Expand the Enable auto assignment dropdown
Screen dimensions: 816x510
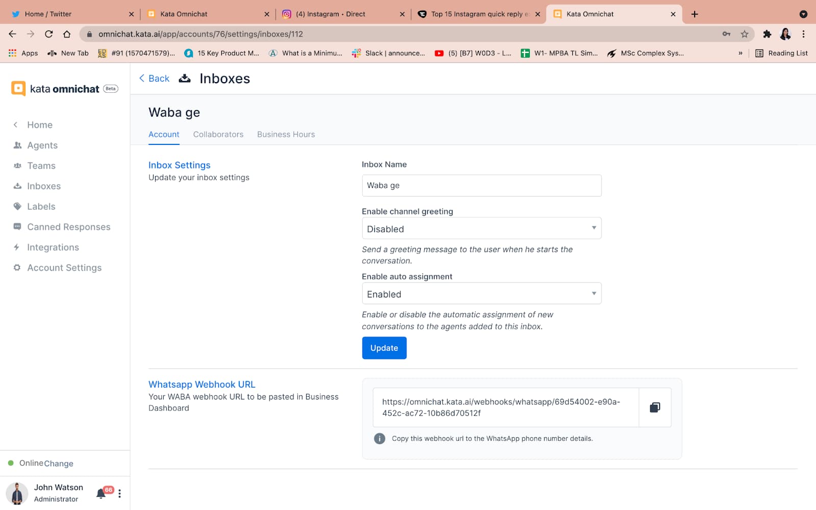click(x=481, y=294)
